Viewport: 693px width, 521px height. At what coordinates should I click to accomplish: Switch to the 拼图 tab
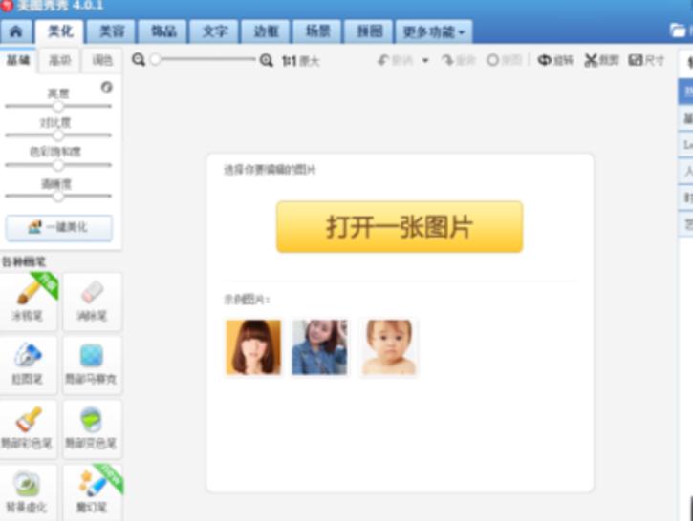click(x=369, y=31)
